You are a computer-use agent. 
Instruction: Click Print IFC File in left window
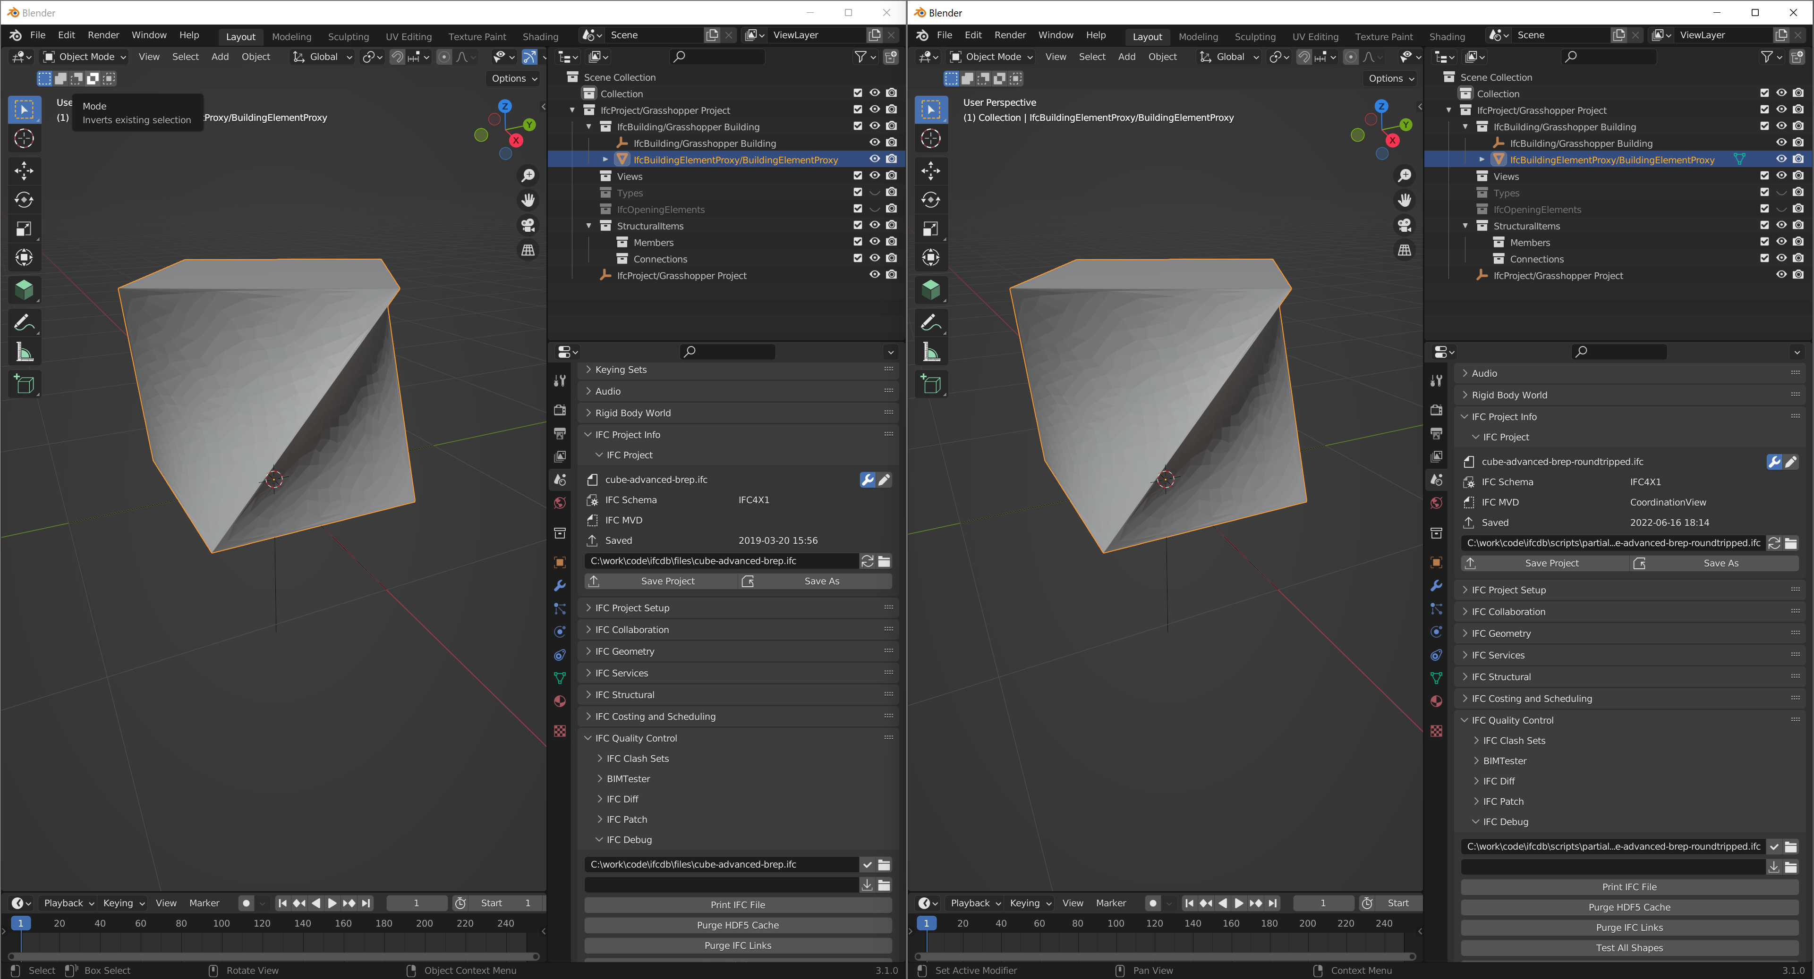pyautogui.click(x=738, y=905)
